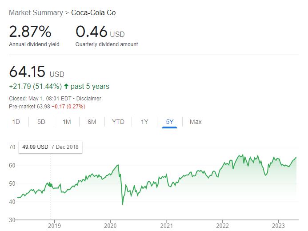This screenshot has height=231, width=308.
Task: Select the 1D time range tab
Action: [16, 122]
